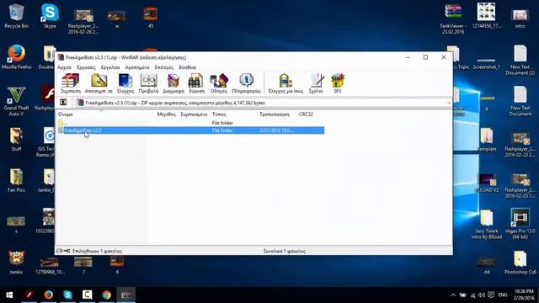Sort by the Μέγεθος column header

(167, 114)
